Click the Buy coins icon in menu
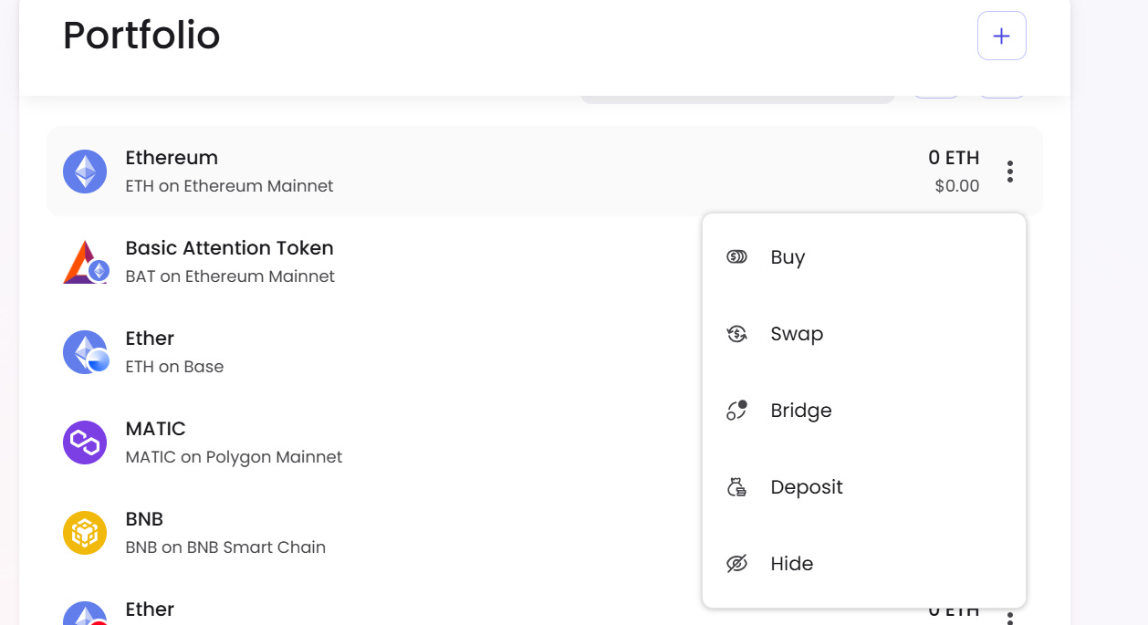Viewport: 1148px width, 625px height. coord(736,257)
